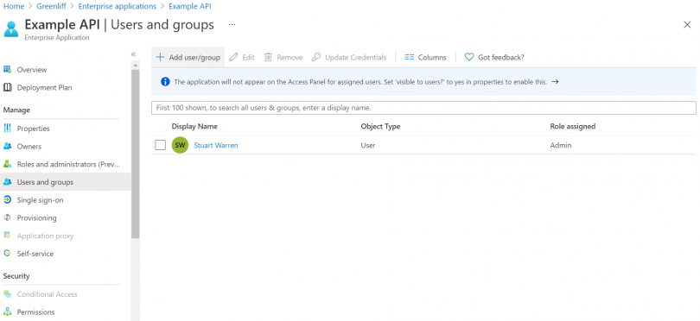Image resolution: width=700 pixels, height=321 pixels.
Task: Click Example API breadcrumb link
Action: 190,6
